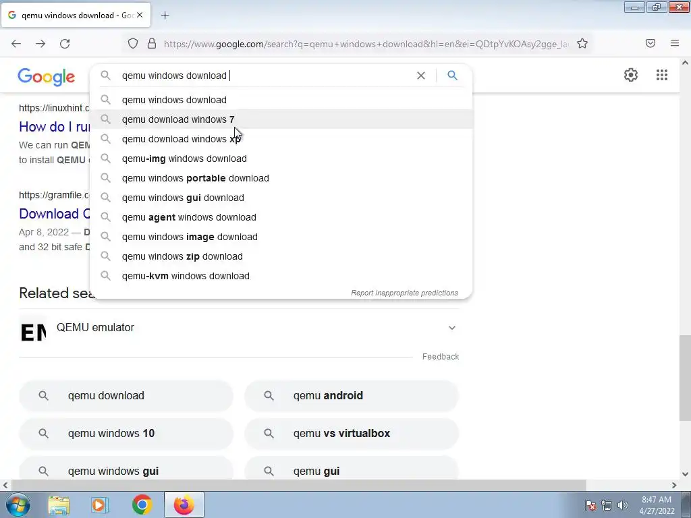Click the horizontal scrollbar left arrow
Screen dimensions: 691x518
(x=5, y=485)
